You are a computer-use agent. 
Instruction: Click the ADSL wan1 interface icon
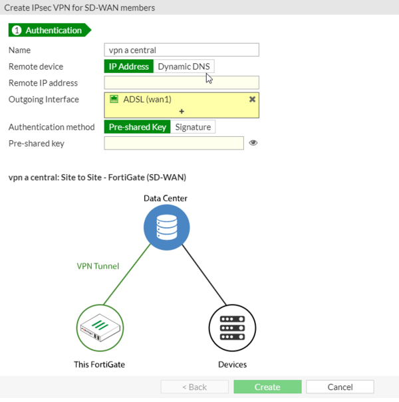[x=114, y=99]
